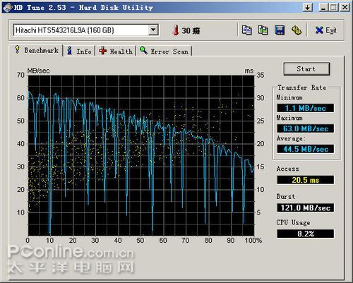Screen dimensions: 353x283
Task: Select the Hitachi HTS543216L9A drive field
Action: pyautogui.click(x=86, y=30)
